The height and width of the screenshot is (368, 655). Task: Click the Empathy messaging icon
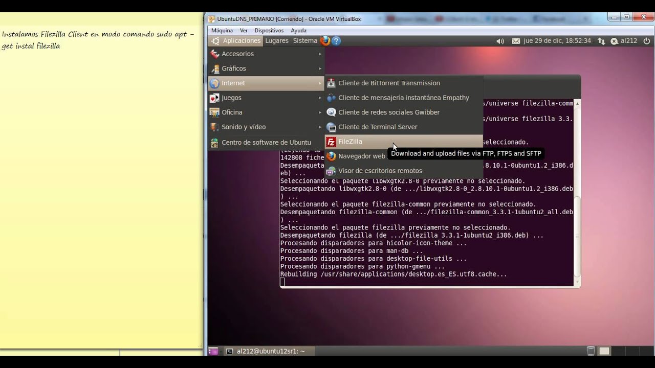pyautogui.click(x=331, y=98)
